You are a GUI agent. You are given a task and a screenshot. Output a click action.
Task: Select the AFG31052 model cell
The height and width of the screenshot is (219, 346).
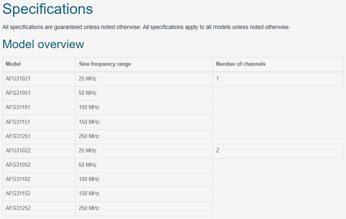(39, 165)
